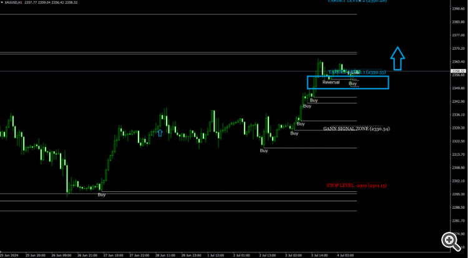
Task: Click the Reversal label on the chart
Action: point(331,82)
